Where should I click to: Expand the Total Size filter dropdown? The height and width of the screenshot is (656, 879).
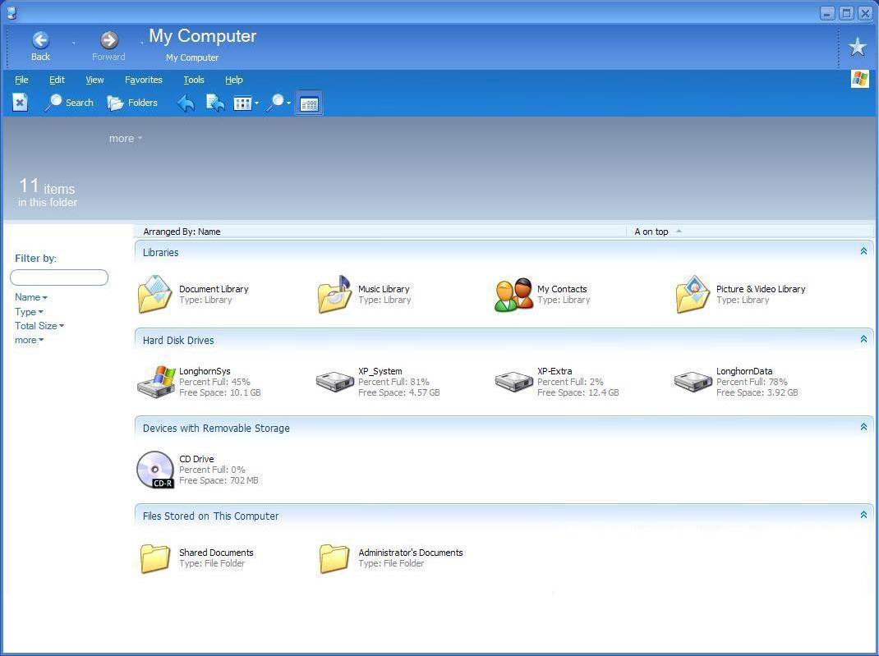39,326
